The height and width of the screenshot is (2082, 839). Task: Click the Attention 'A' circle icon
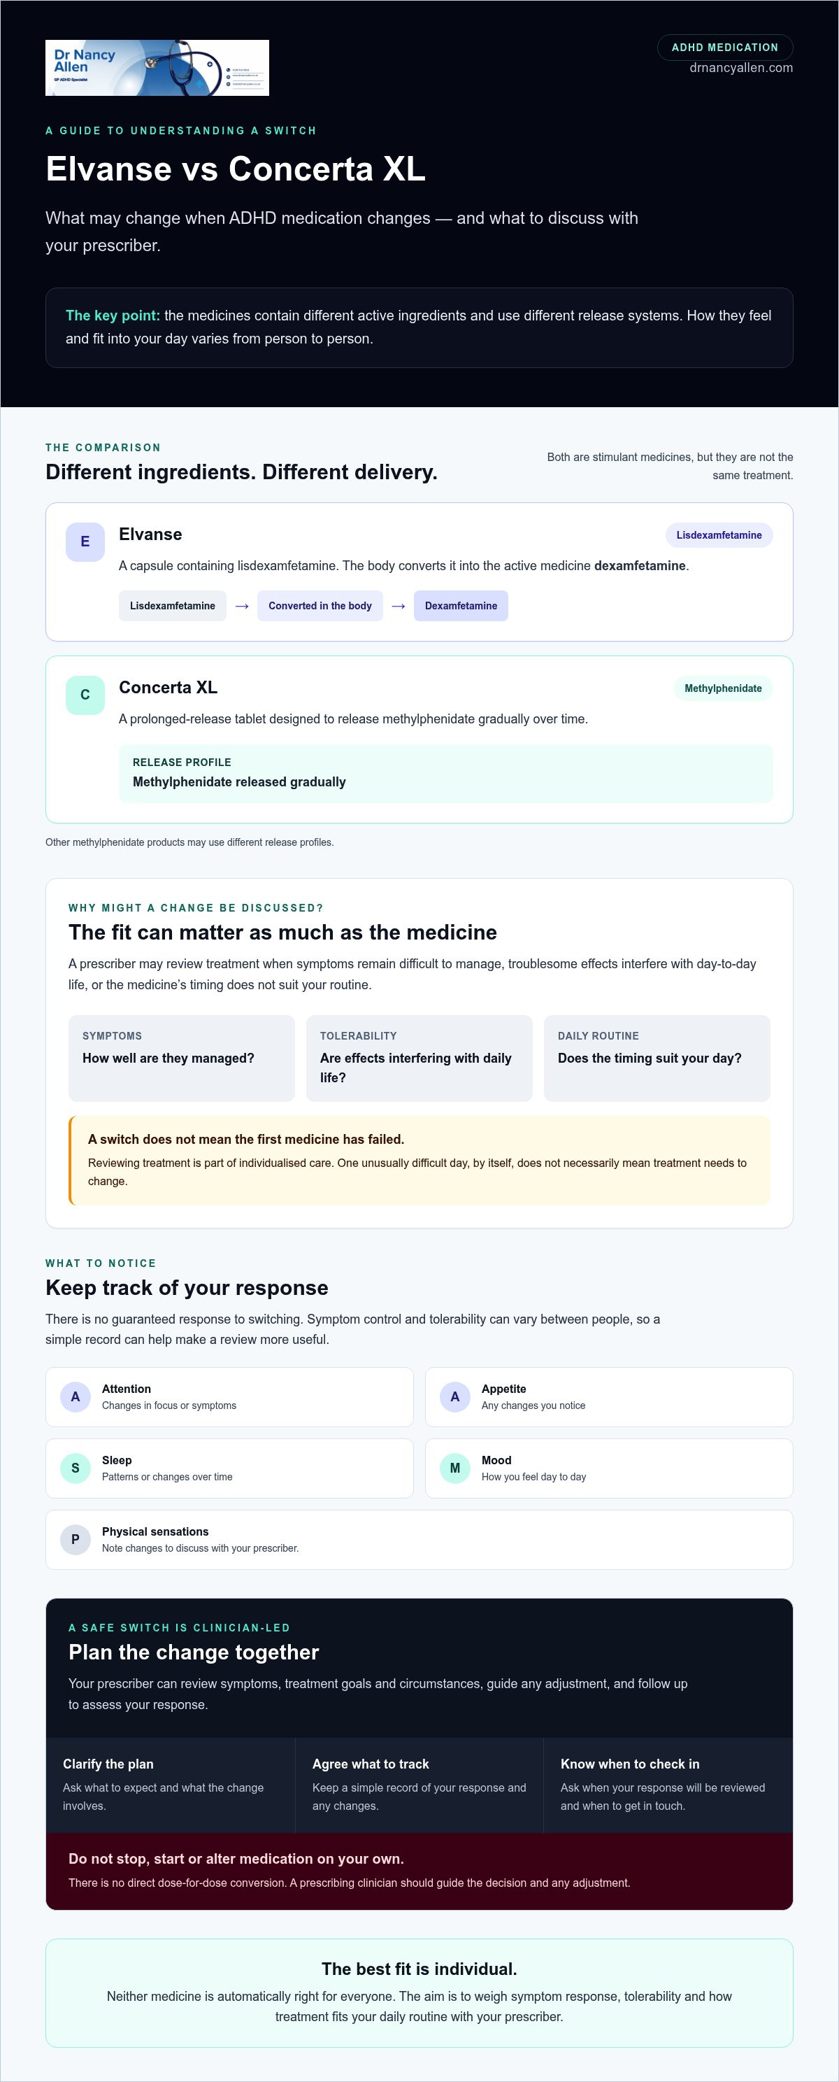pyautogui.click(x=75, y=1396)
